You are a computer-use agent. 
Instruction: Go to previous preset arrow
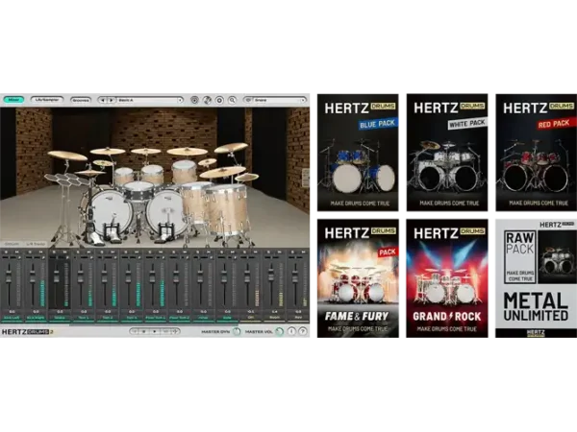click(x=103, y=100)
